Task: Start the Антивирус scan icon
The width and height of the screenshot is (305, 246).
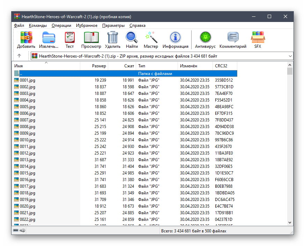Action: click(206, 37)
